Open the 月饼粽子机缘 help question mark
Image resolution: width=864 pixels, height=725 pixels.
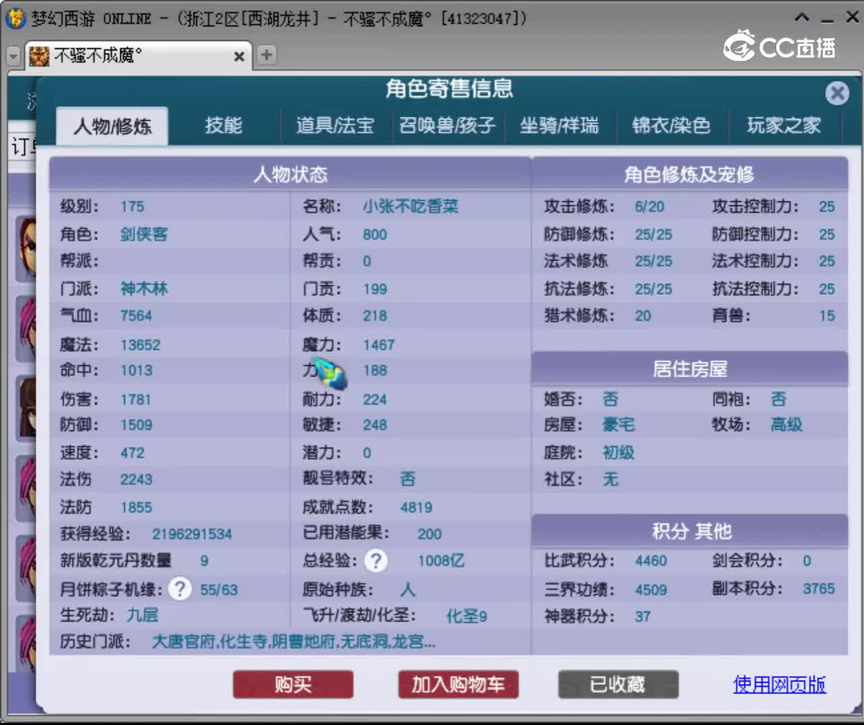coord(180,589)
